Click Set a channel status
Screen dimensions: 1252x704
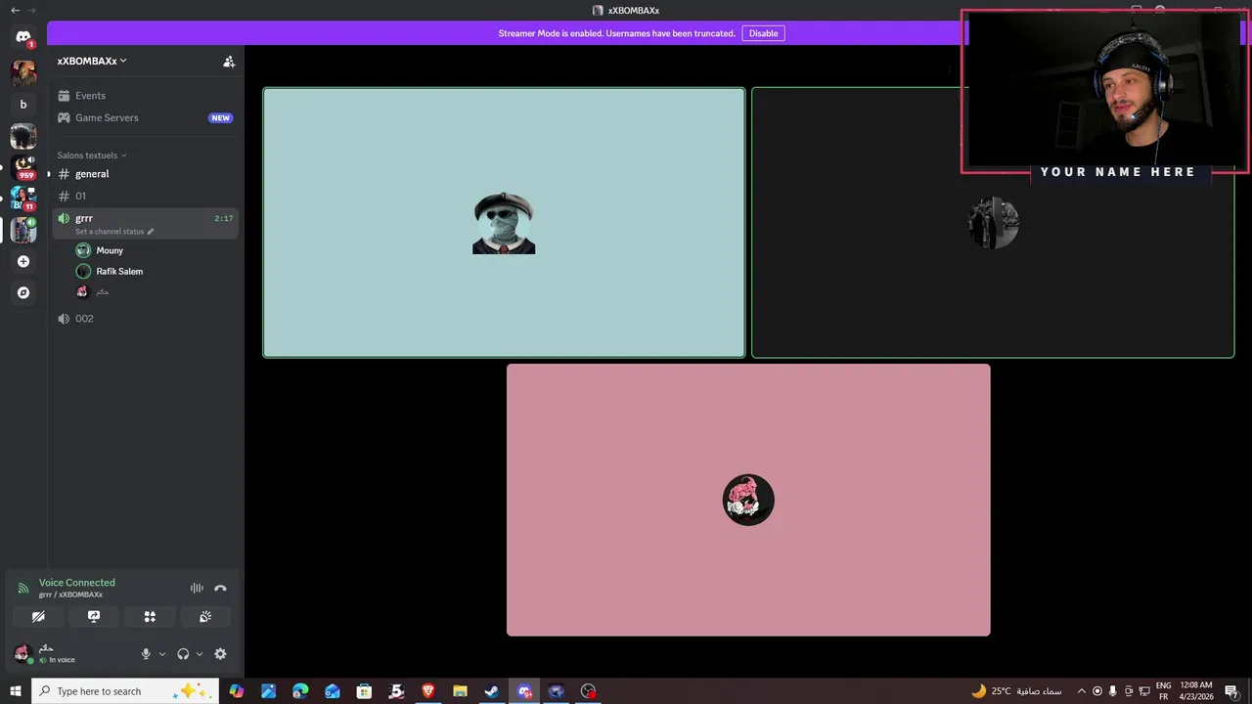(x=114, y=232)
